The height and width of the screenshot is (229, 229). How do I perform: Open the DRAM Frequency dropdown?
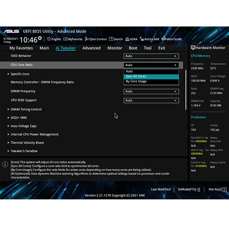point(151,92)
